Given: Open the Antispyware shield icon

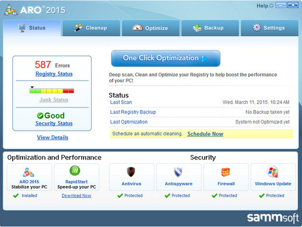Looking at the screenshot, I should [x=178, y=172].
